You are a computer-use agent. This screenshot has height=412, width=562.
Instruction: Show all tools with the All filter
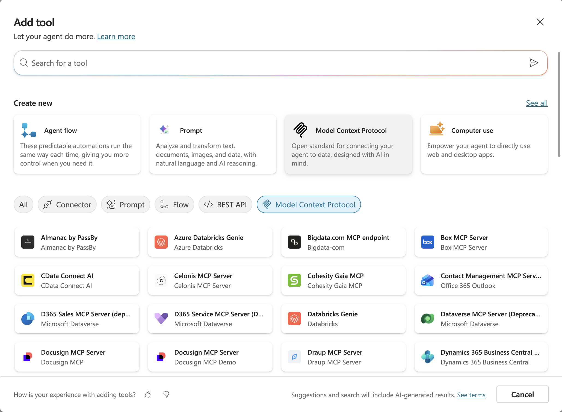pyautogui.click(x=23, y=204)
